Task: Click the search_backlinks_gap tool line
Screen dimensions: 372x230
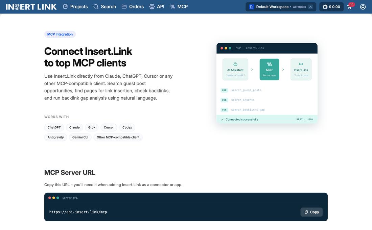Action: click(x=248, y=110)
